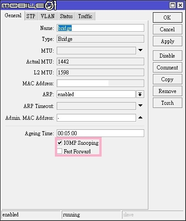Switch to the STP tab

point(31,16)
